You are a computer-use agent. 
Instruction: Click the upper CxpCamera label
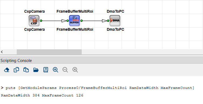click(x=35, y=11)
